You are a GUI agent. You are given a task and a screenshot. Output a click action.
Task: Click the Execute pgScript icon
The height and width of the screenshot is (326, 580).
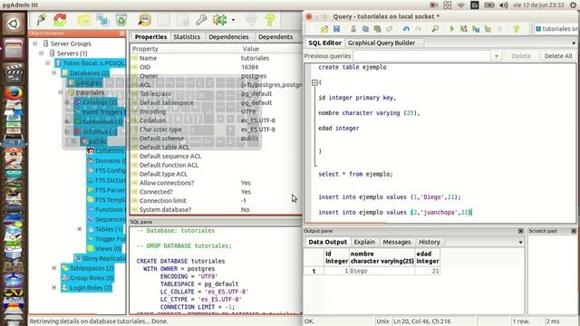463,29
